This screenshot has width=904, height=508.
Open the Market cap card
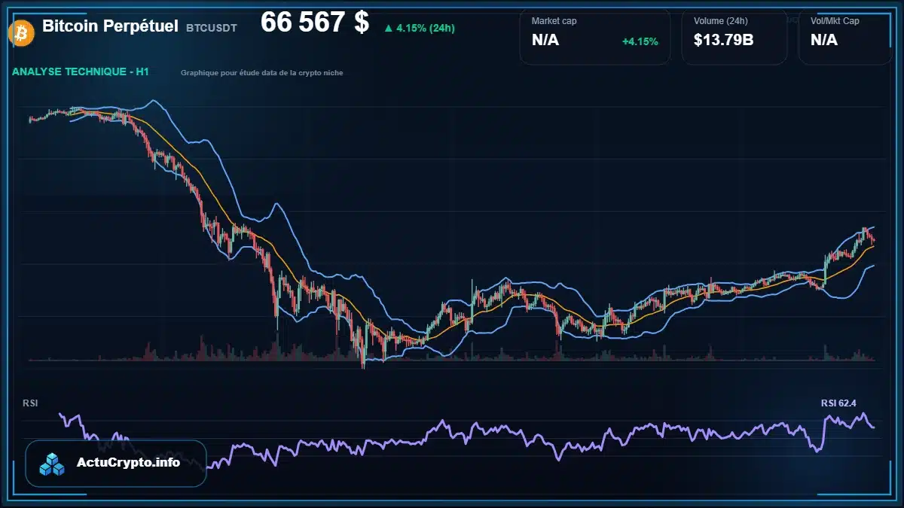[595, 37]
